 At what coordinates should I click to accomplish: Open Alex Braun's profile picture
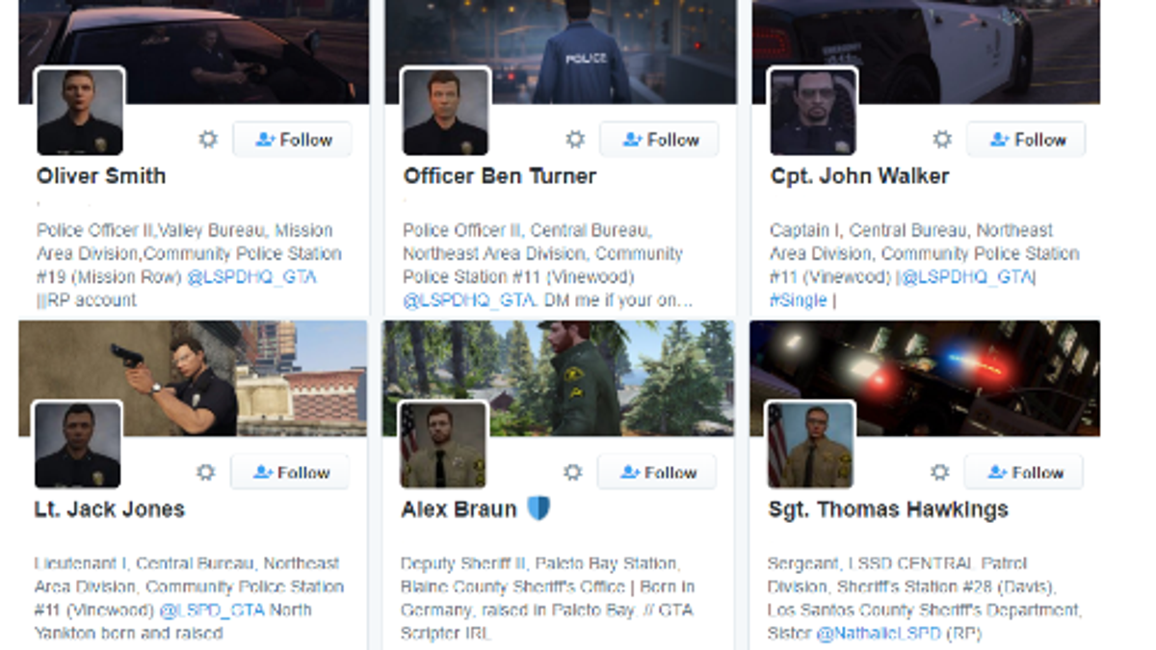[x=444, y=445]
